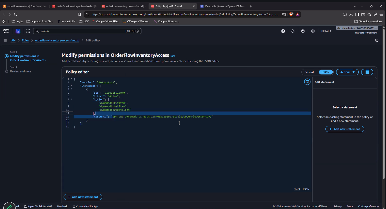
Task: Expand the christianchoton account menu
Action: tap(357, 28)
